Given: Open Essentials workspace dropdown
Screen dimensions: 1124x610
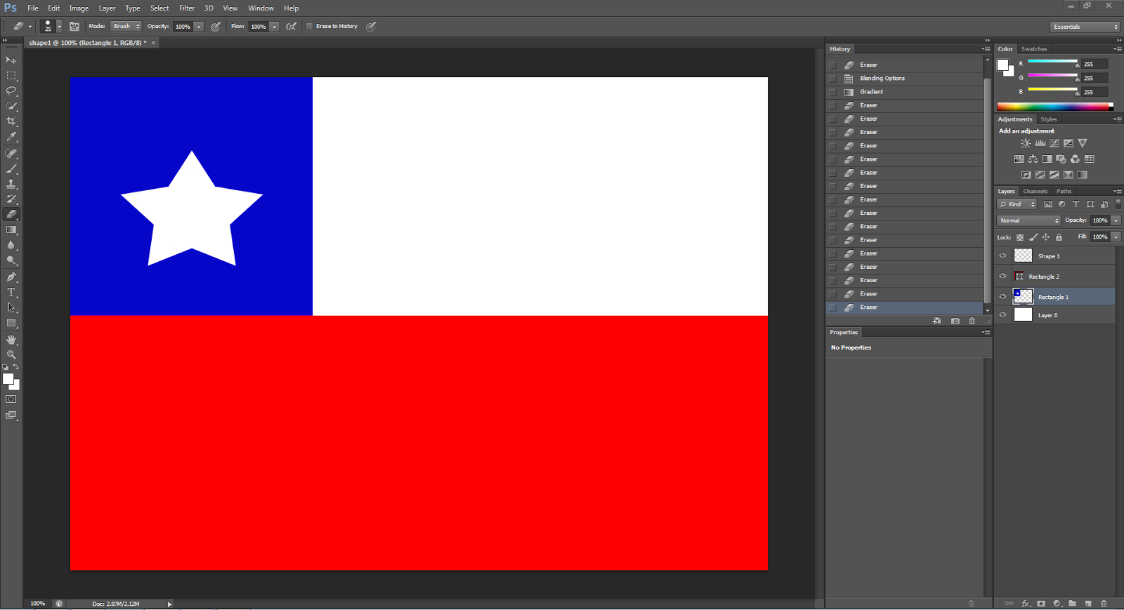Looking at the screenshot, I should pos(1085,27).
